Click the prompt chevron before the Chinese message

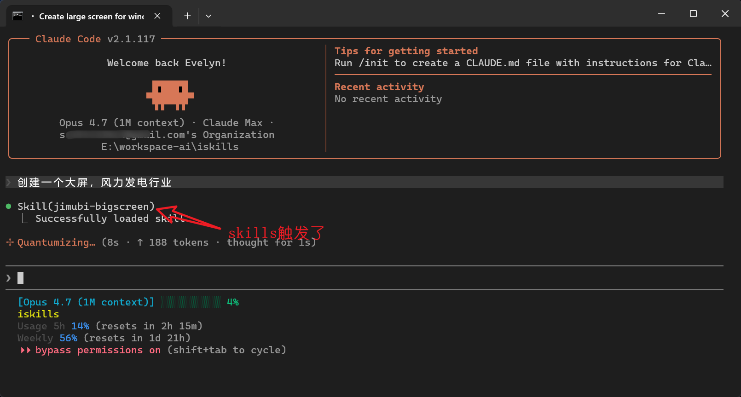(x=8, y=183)
